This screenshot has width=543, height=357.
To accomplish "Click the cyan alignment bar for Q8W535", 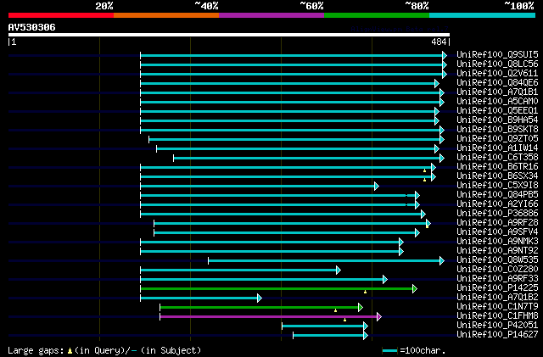I will (x=324, y=260).
